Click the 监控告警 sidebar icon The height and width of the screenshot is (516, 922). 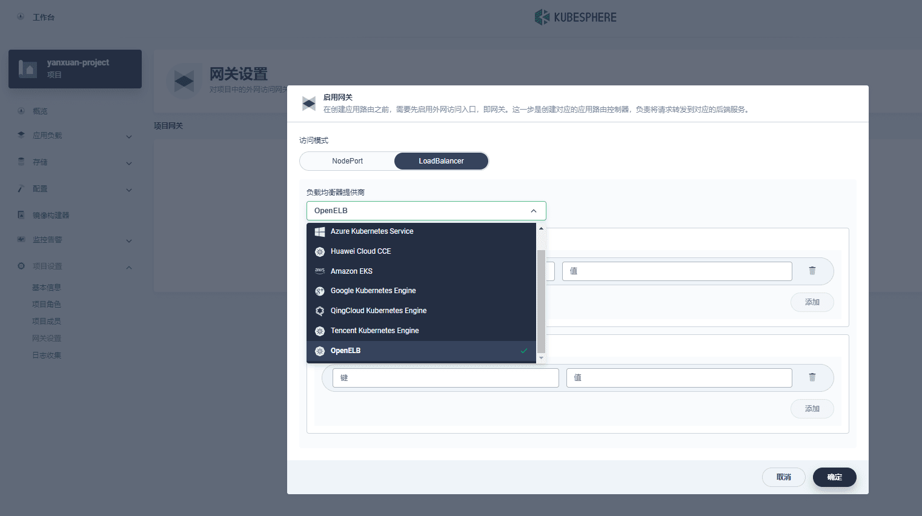pyautogui.click(x=21, y=239)
